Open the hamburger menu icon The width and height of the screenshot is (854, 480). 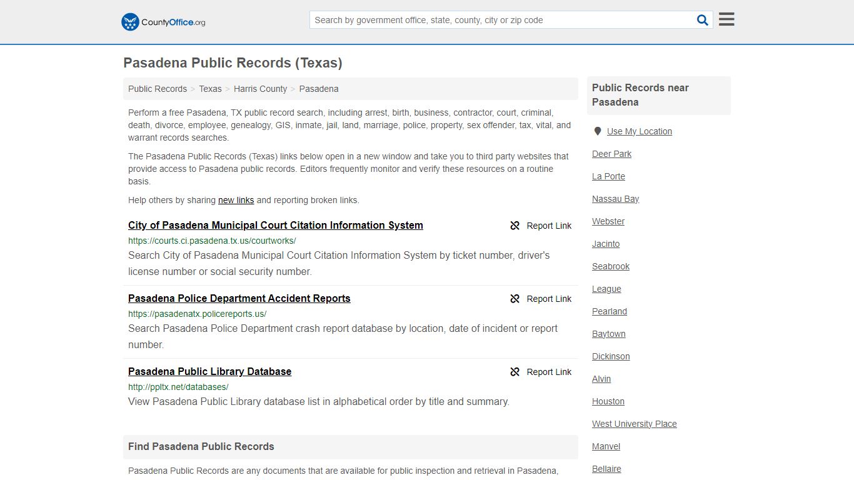coord(726,19)
